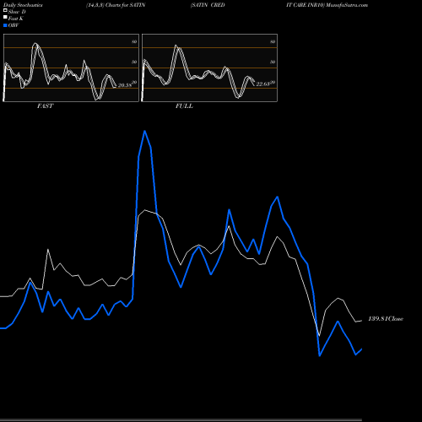Select the 'Daily Stochastics' title text

[23, 5]
